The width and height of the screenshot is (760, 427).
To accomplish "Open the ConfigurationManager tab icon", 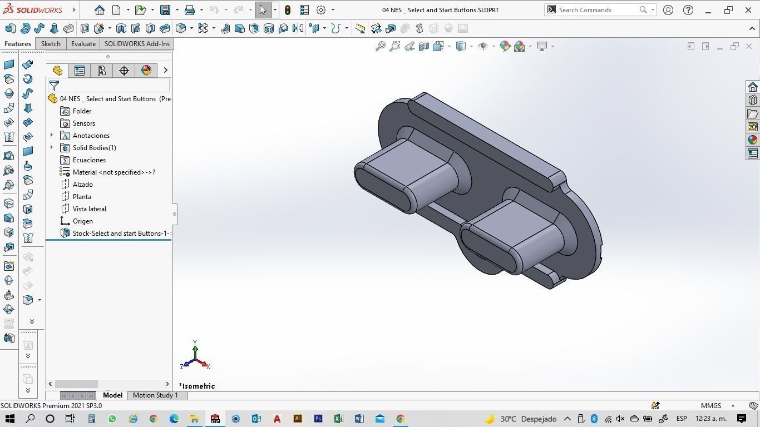I will pos(101,70).
